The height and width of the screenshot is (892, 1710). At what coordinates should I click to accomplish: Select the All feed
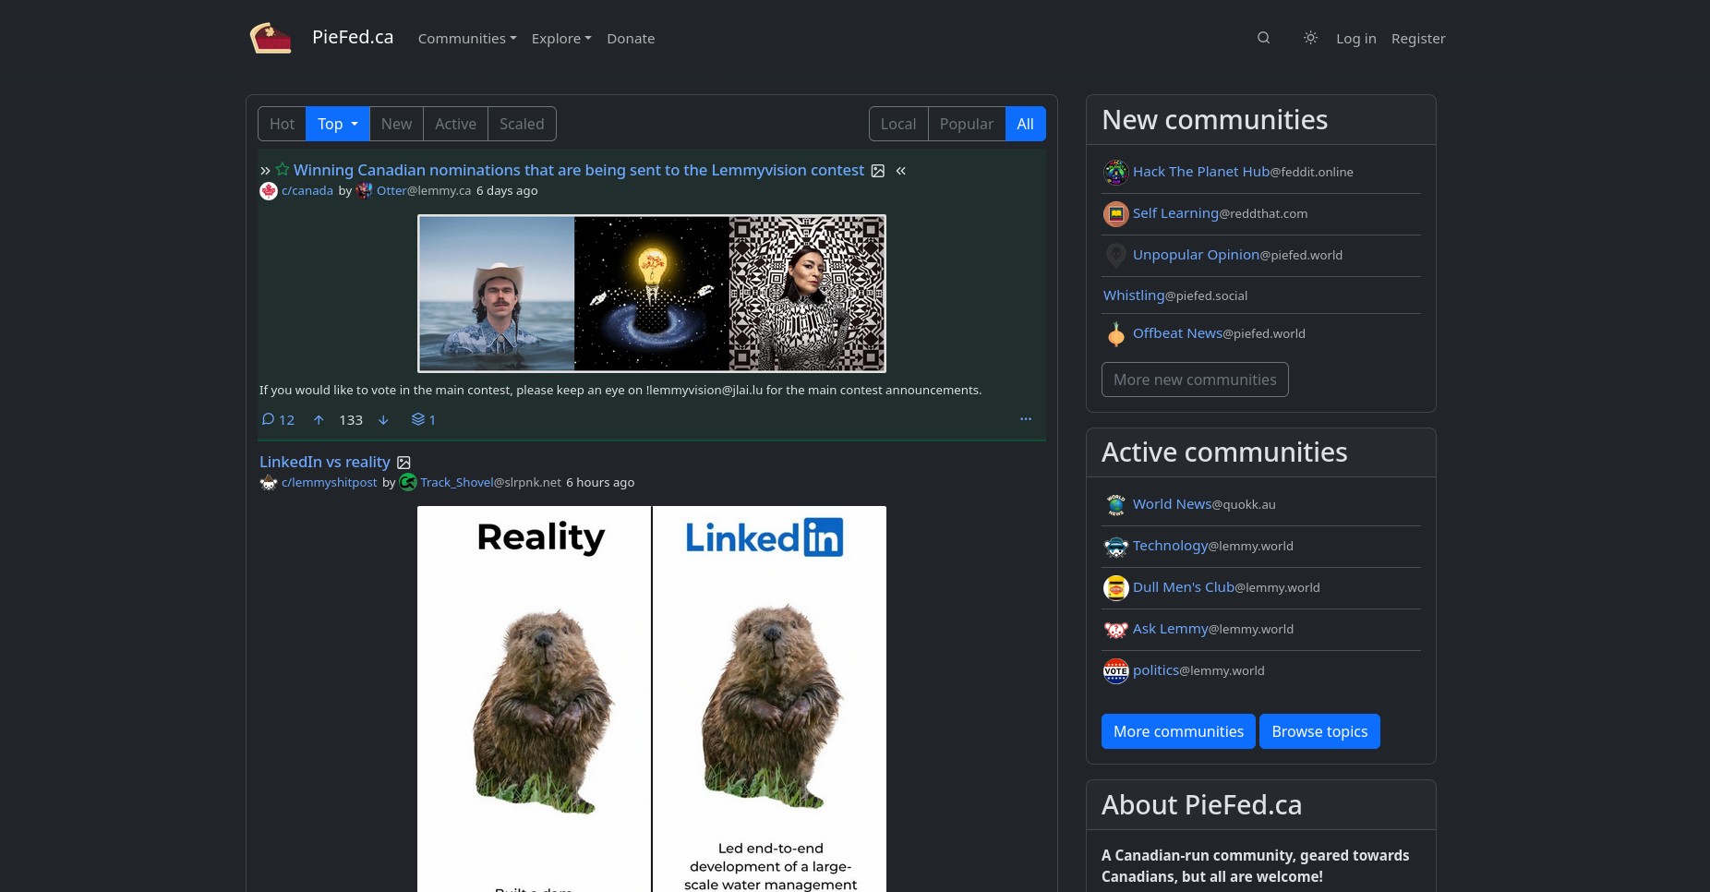[x=1025, y=124]
